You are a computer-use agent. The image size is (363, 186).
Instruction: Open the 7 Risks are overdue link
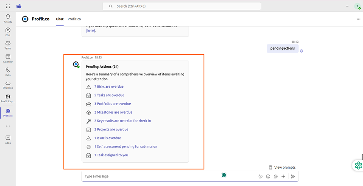coord(109,86)
